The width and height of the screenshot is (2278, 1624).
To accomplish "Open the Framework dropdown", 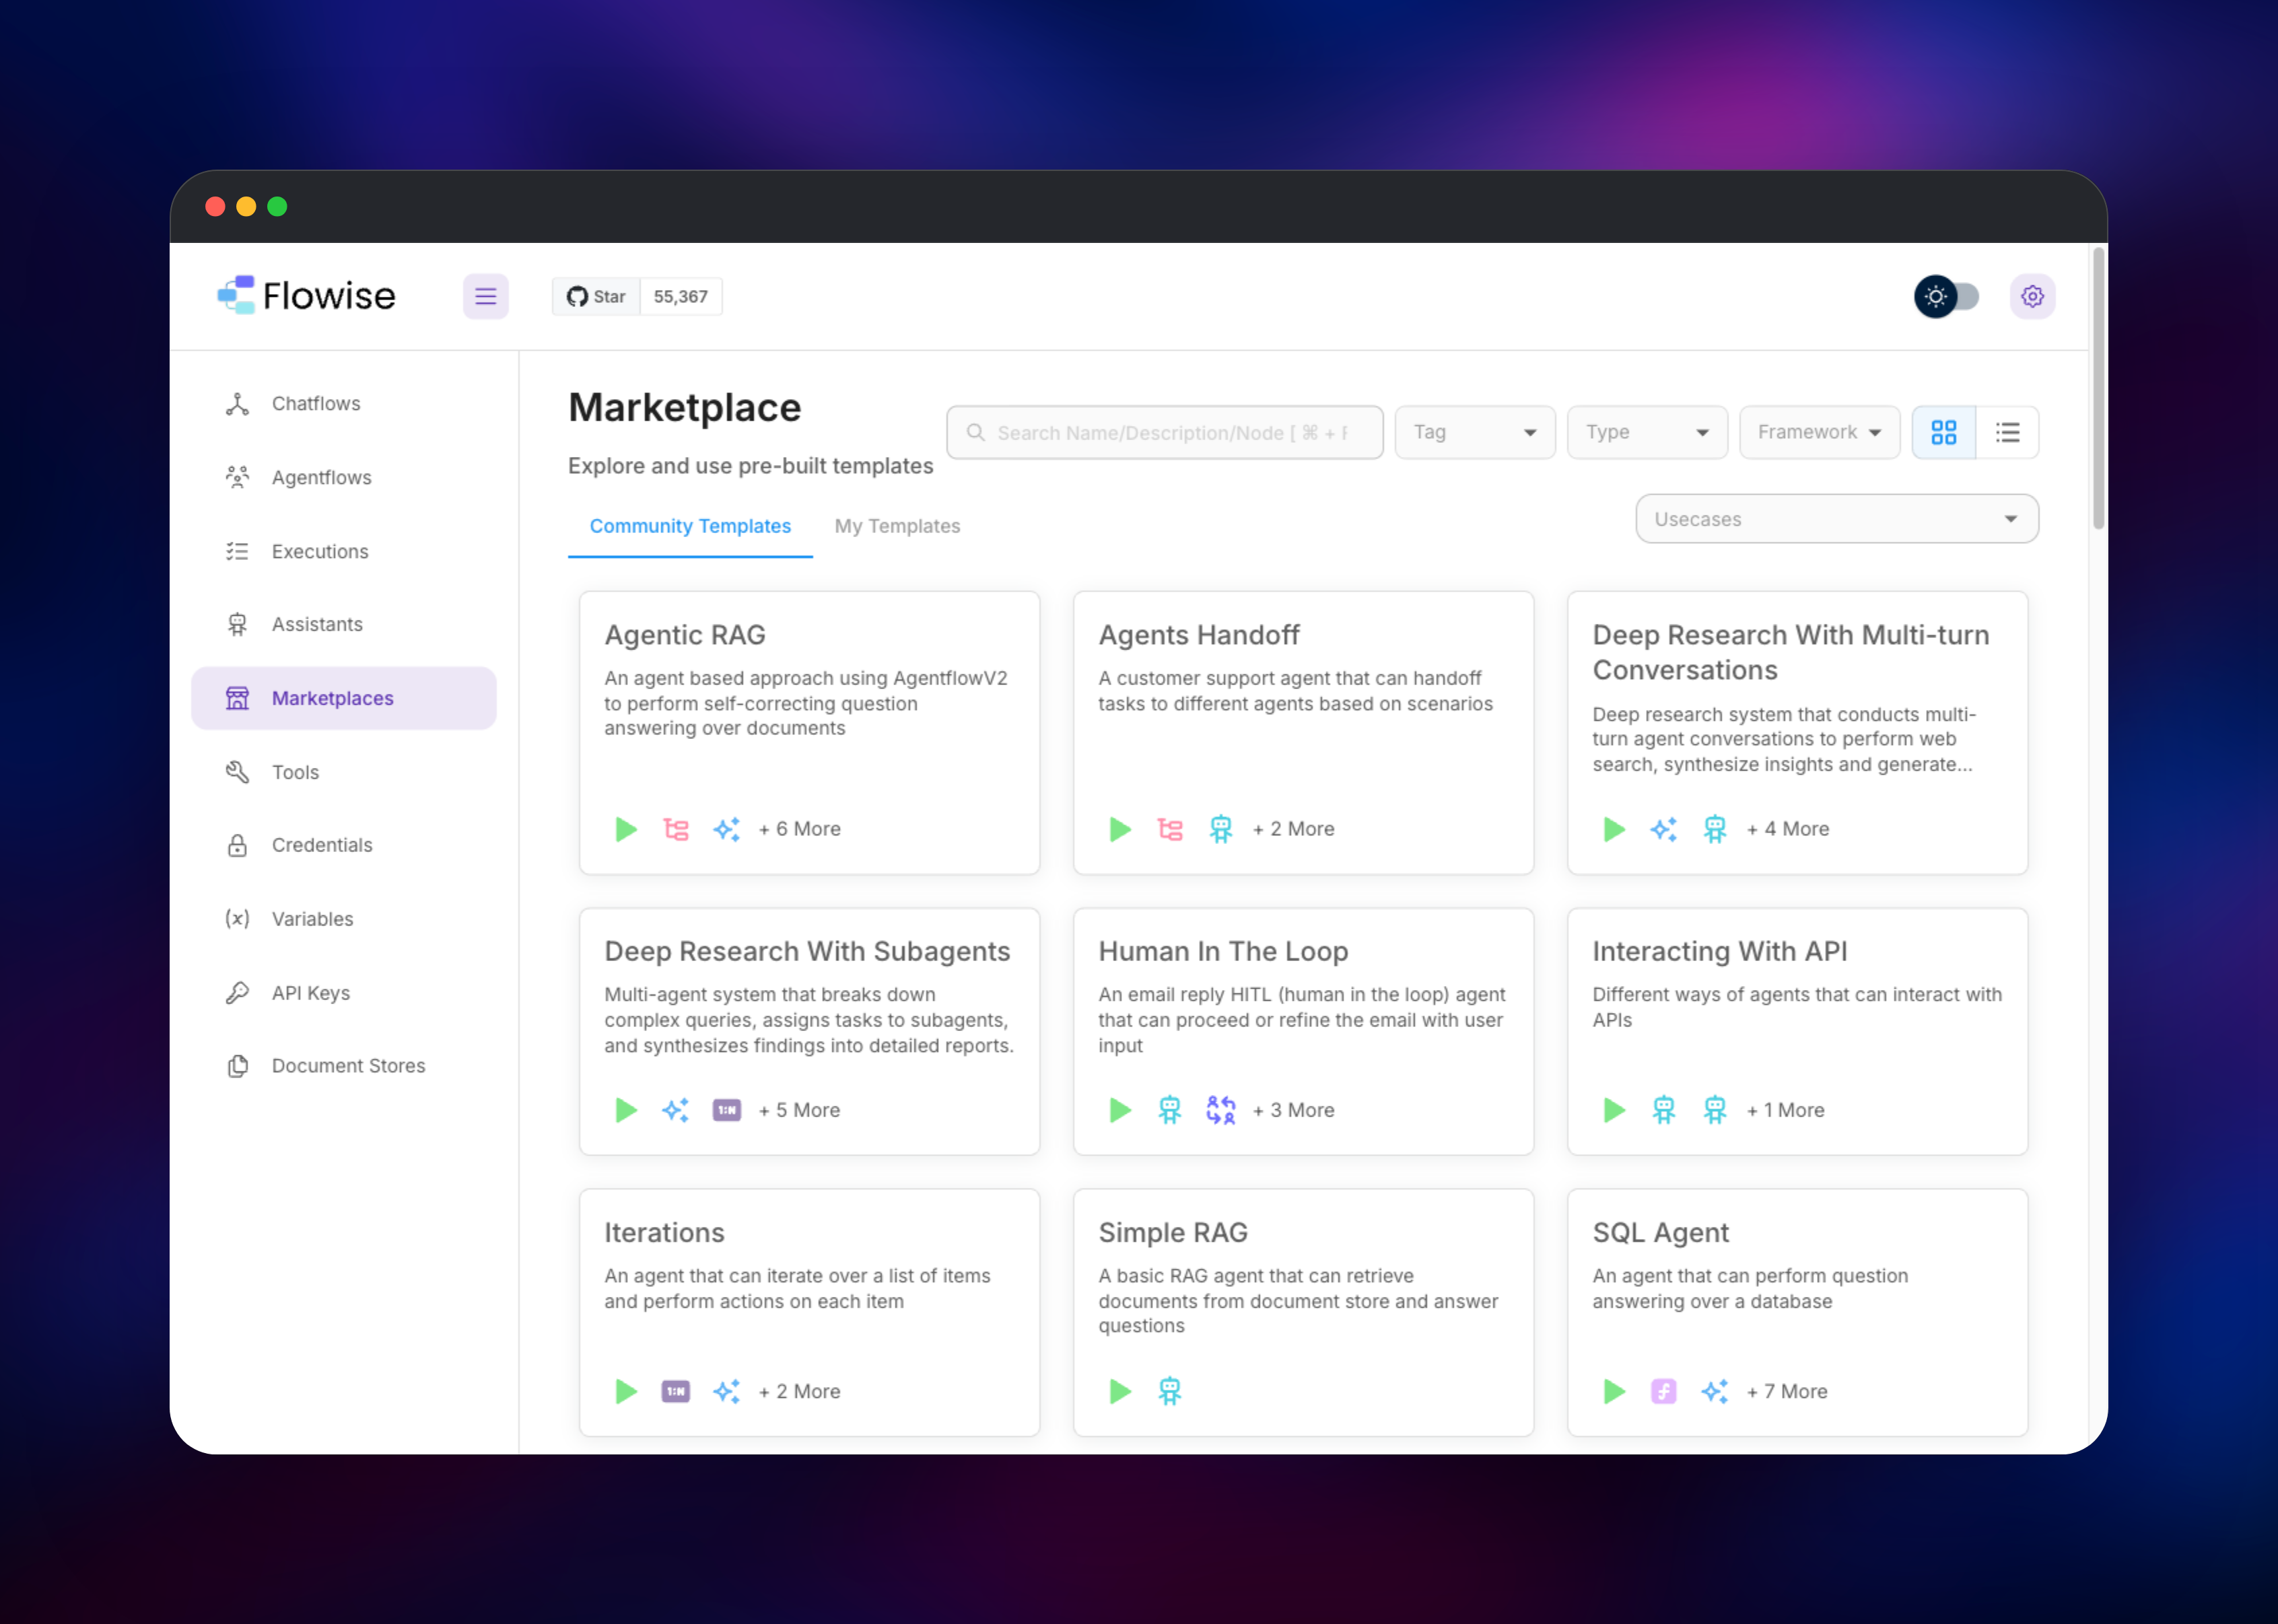I will click(x=1819, y=432).
